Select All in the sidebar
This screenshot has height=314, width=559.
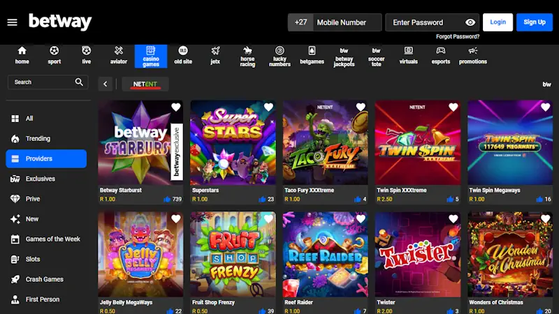46,119
